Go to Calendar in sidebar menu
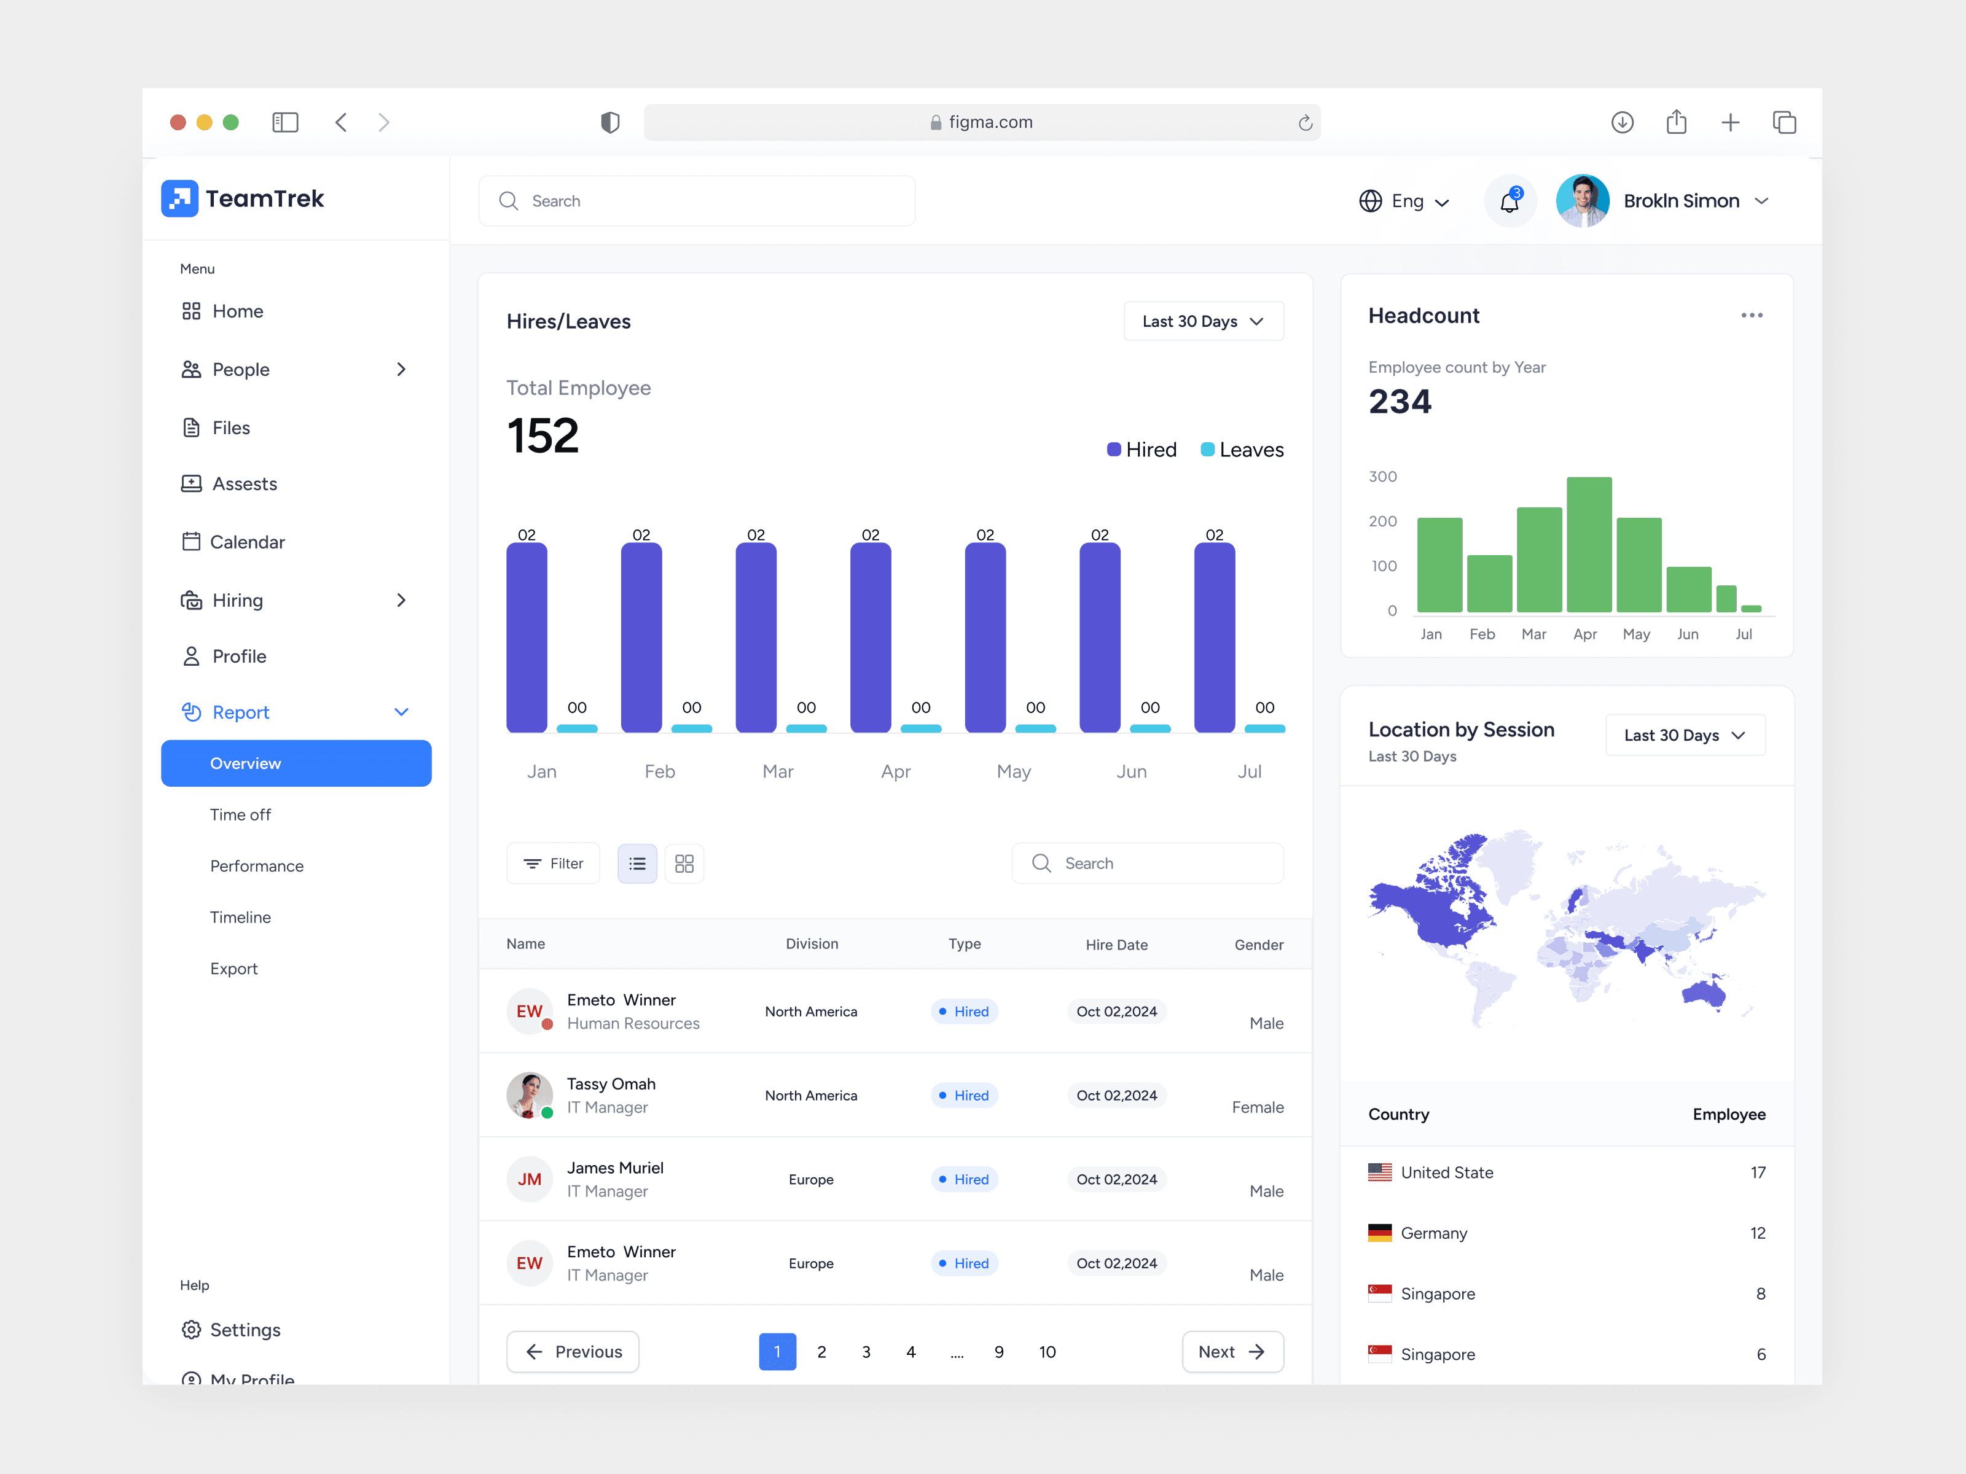Viewport: 1966px width, 1474px height. coord(246,542)
